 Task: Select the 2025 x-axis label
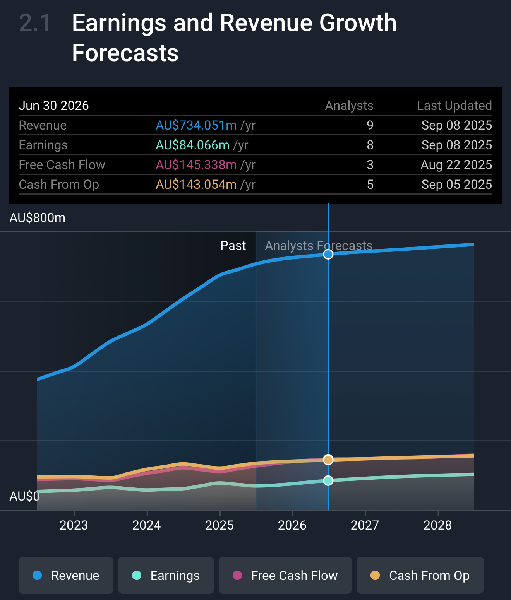pyautogui.click(x=219, y=525)
